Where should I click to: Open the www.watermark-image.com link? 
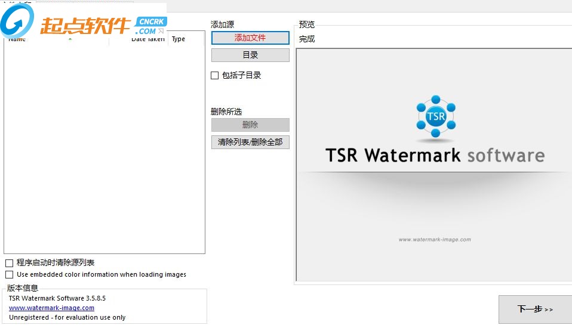click(x=51, y=308)
